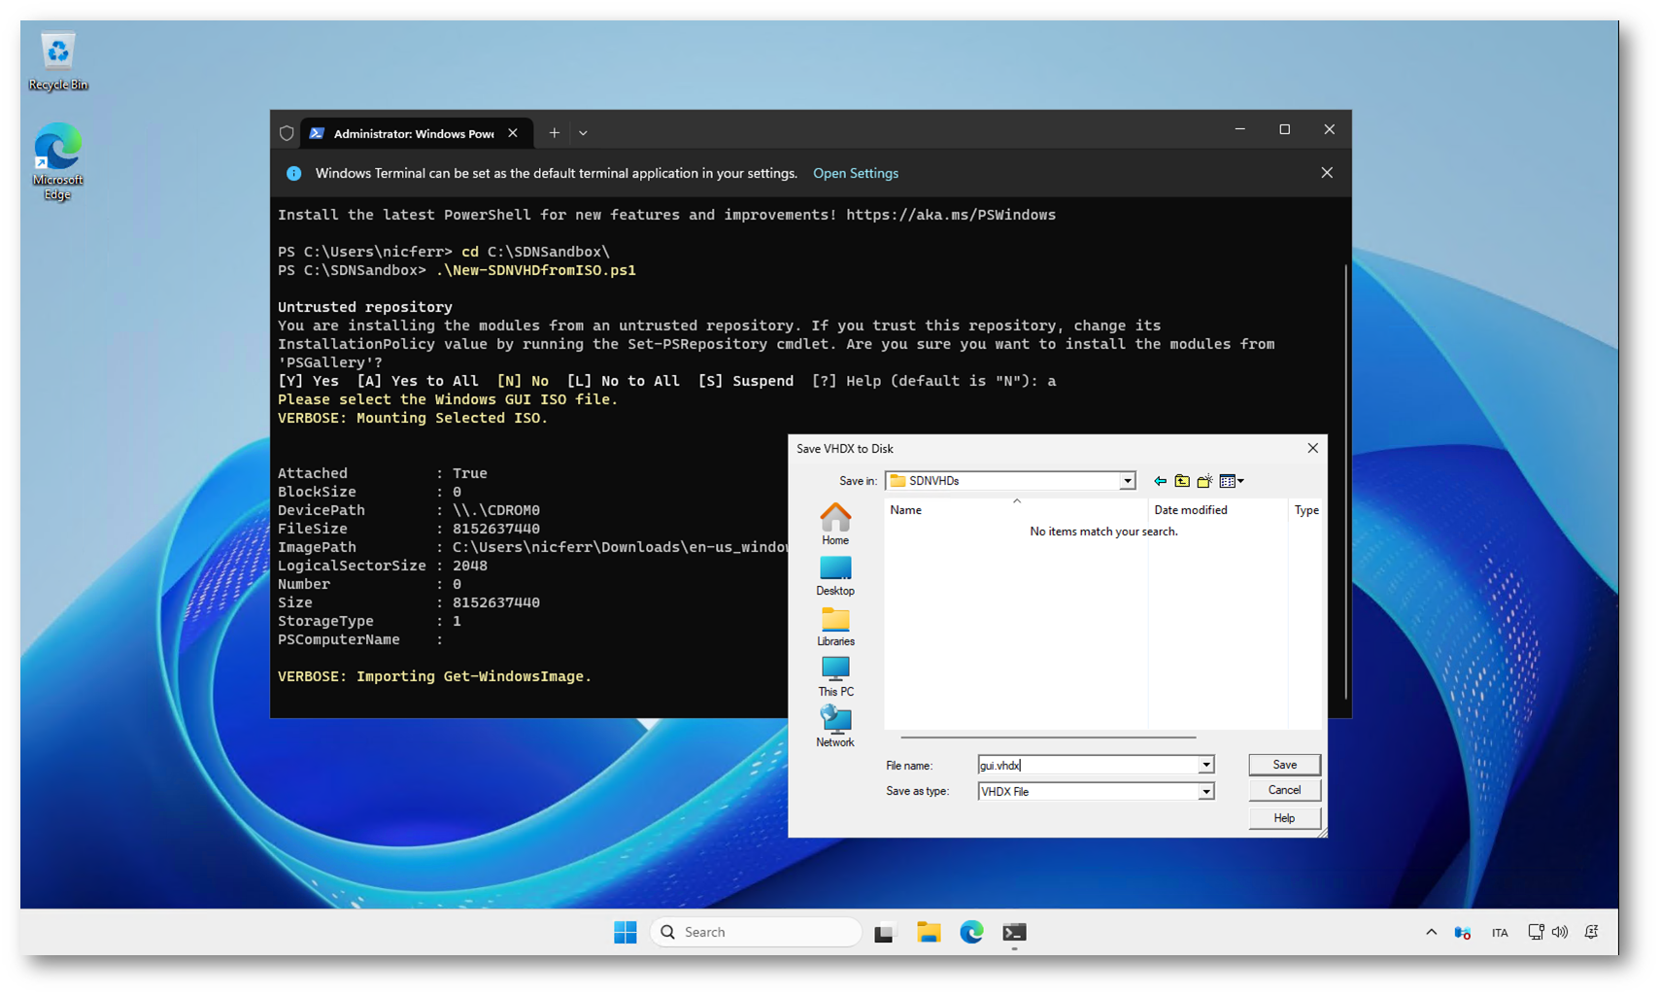Click the Up One Level folder icon
The width and height of the screenshot is (1660, 996).
coord(1182,481)
